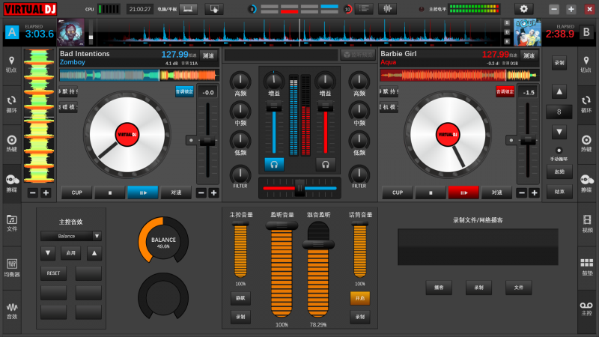Click the waveform display icon in top bar
Image resolution: width=599 pixels, height=337 pixels.
tap(387, 9)
